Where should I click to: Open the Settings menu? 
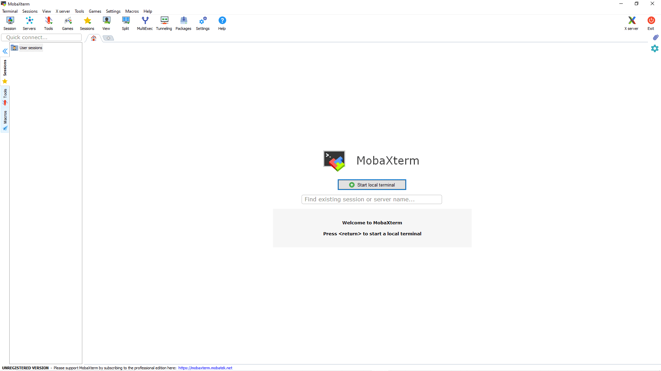tap(113, 11)
